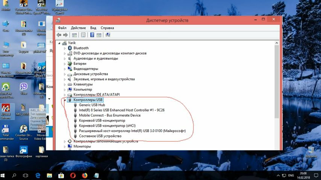Screen dimensions: 321x180
Task: Select Звуковые, игровые и видеоустройства
Action: pos(104,79)
